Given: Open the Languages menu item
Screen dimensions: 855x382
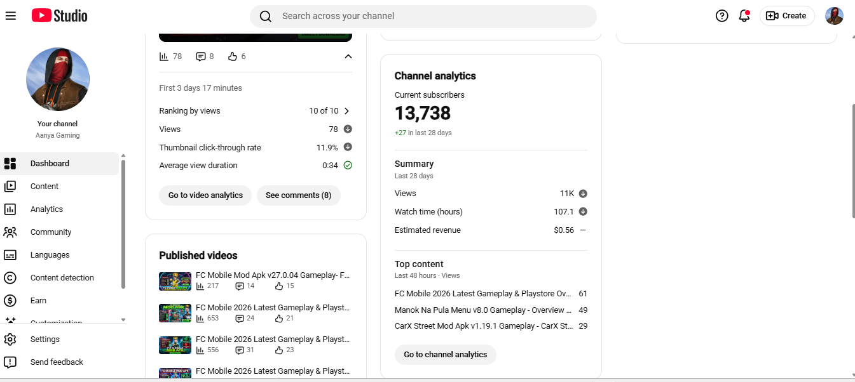Looking at the screenshot, I should [x=60, y=255].
